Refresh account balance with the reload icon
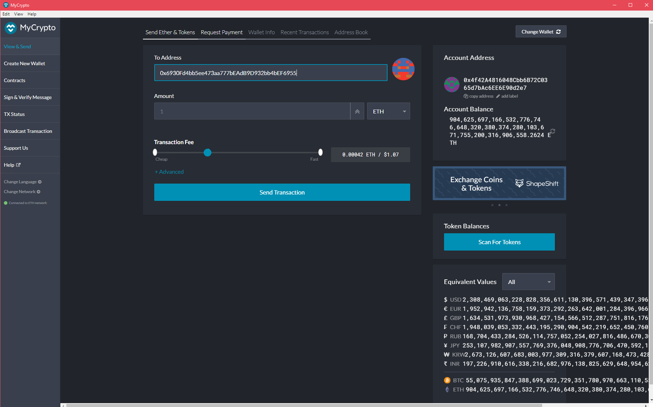Viewport: 653px width, 407px height. tap(552, 131)
